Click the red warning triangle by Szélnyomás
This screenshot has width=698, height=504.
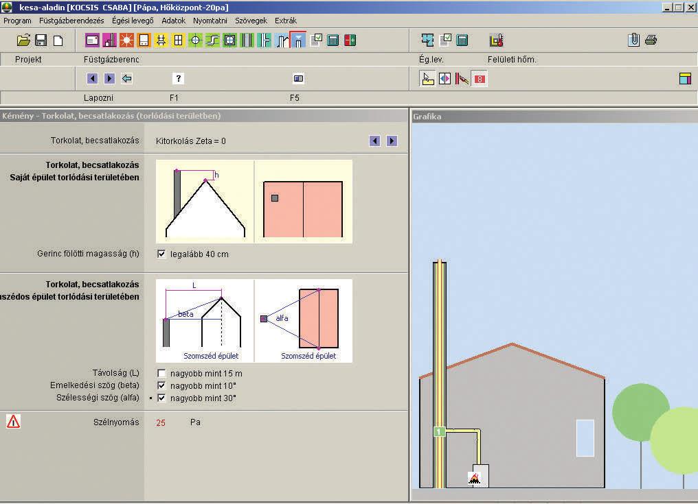coord(13,421)
